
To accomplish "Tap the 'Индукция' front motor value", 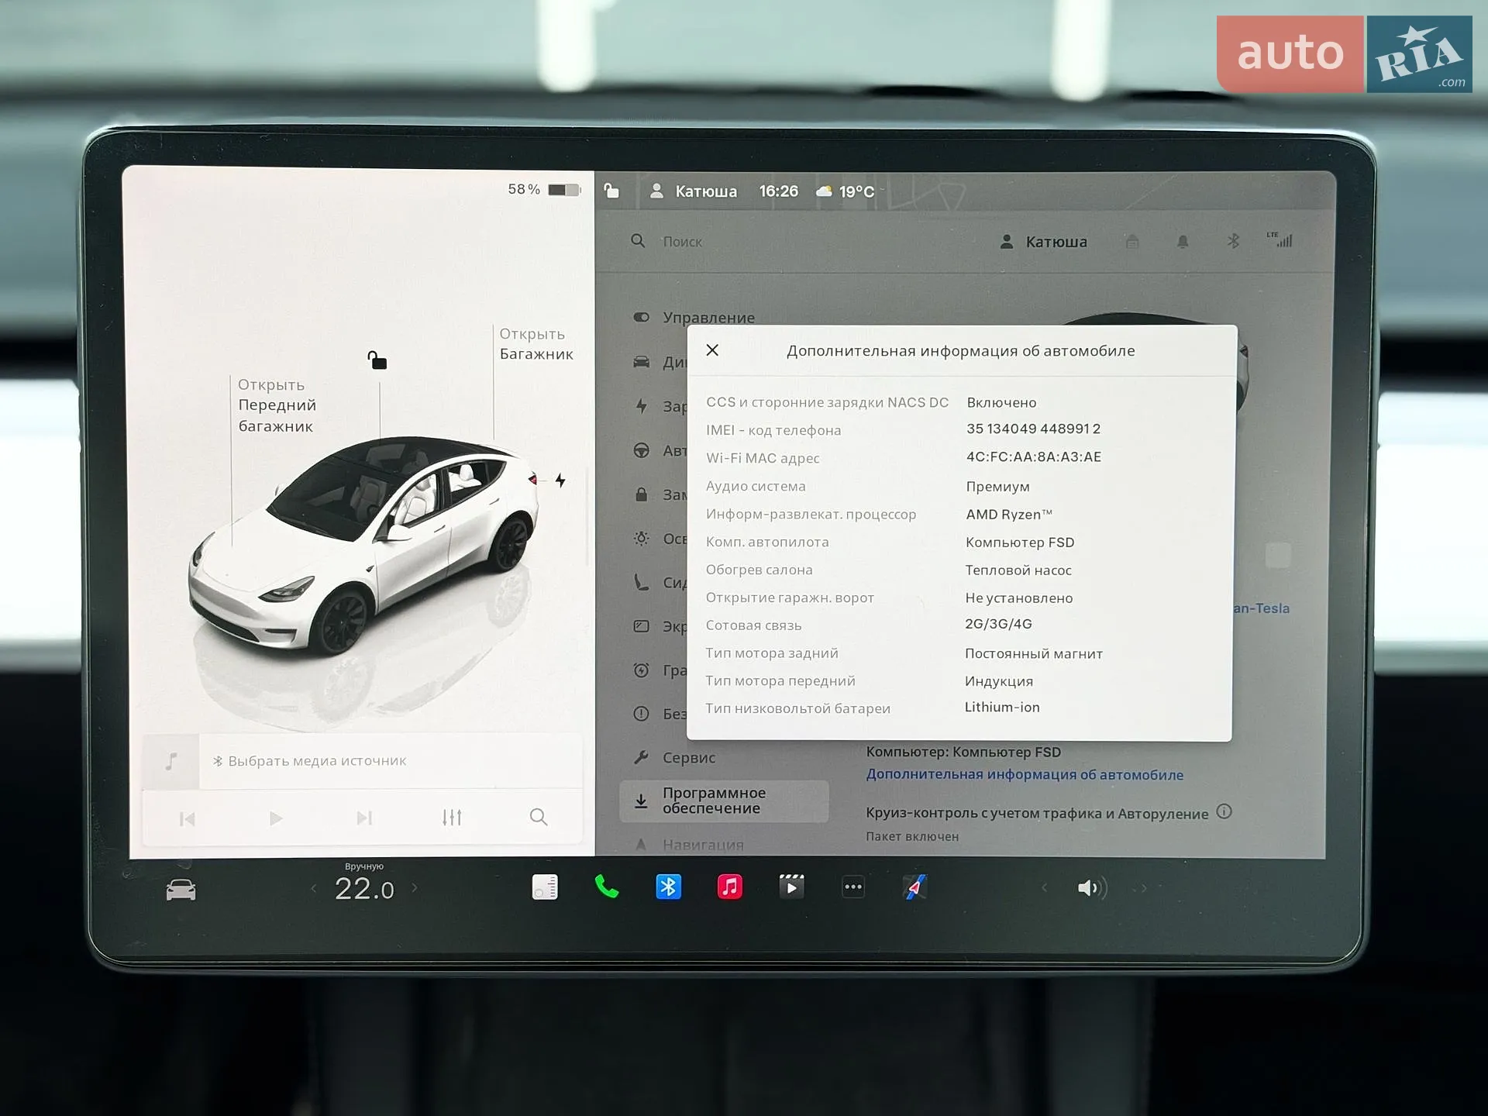I will [999, 681].
